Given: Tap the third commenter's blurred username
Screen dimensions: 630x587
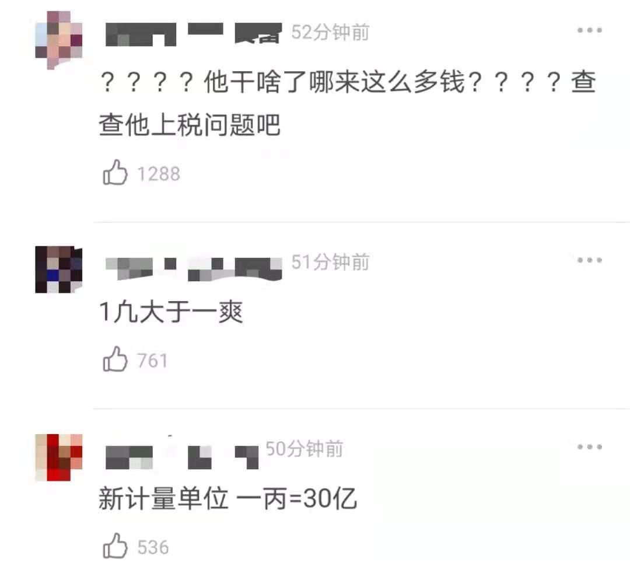Looking at the screenshot, I should pyautogui.click(x=182, y=457).
